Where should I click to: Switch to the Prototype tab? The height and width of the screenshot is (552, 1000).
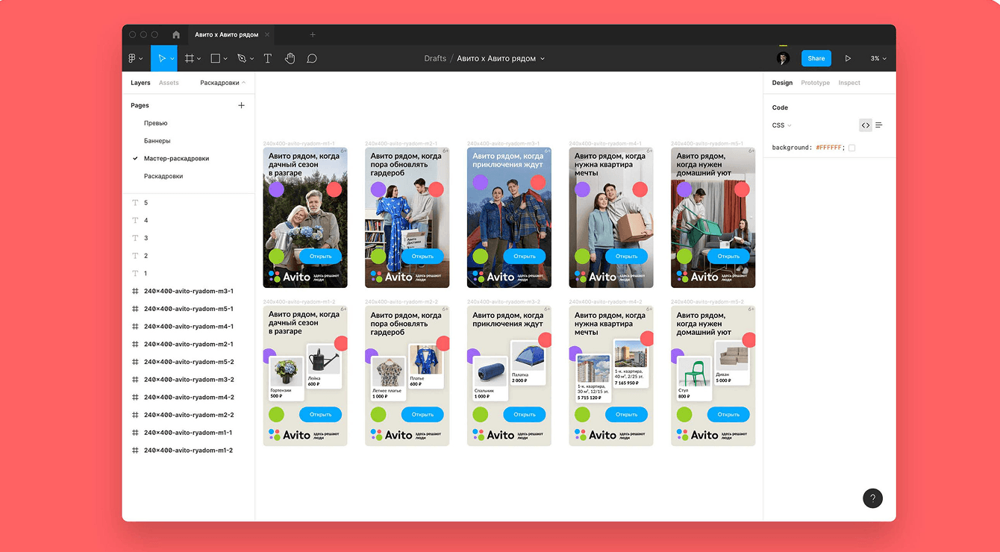(x=815, y=83)
